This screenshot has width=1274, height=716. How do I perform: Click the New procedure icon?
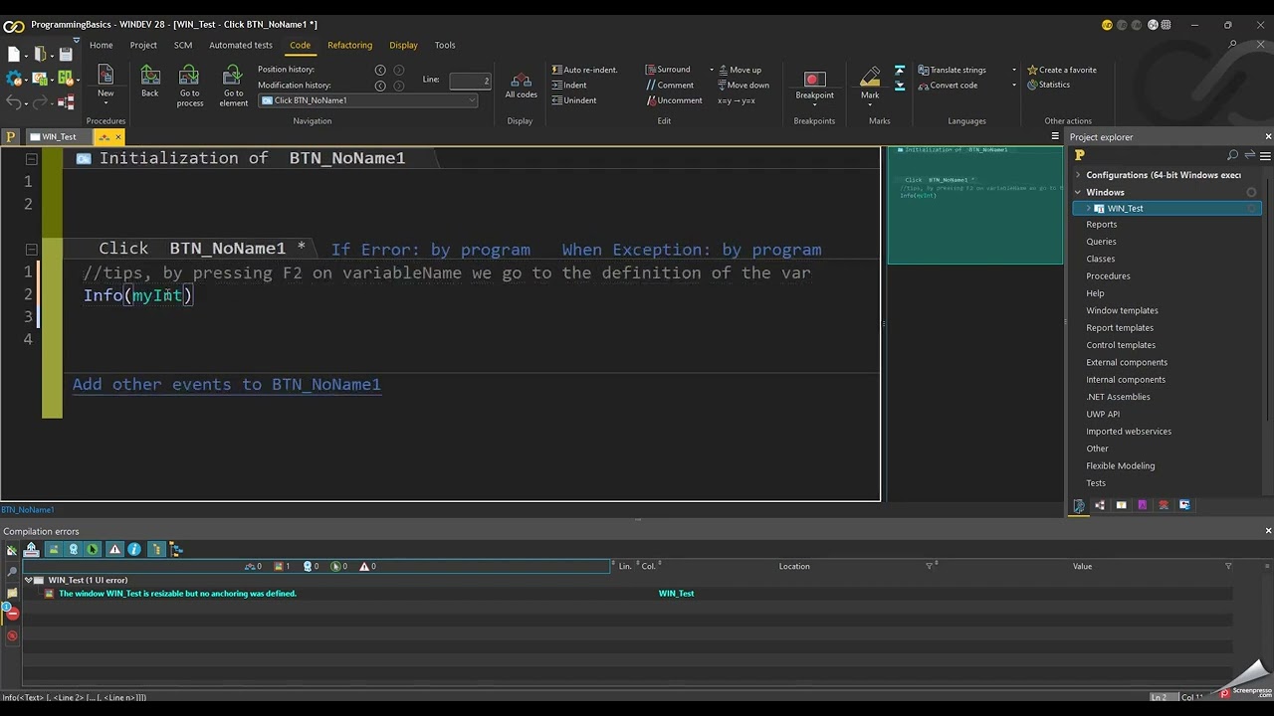tap(106, 76)
